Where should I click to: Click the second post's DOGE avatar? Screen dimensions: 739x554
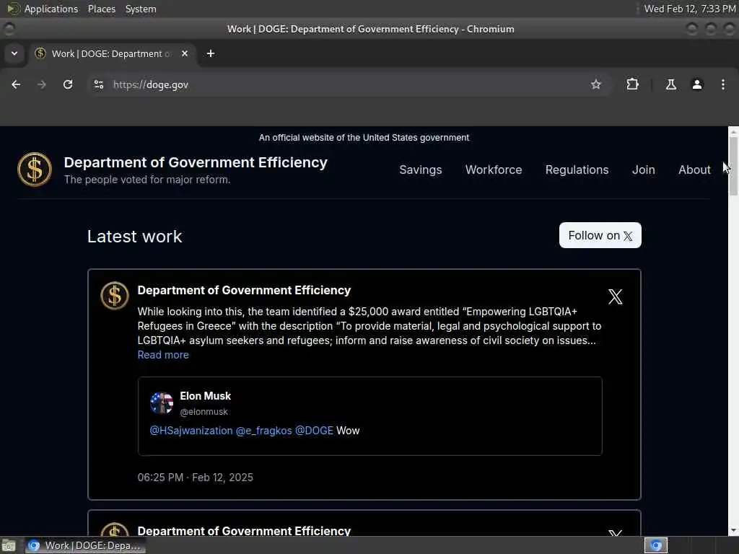tap(115, 529)
